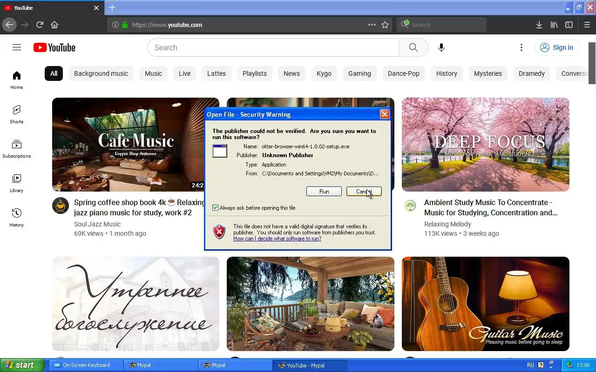This screenshot has width=596, height=372.
Task: Select the Kygo filter chip
Action: [324, 73]
